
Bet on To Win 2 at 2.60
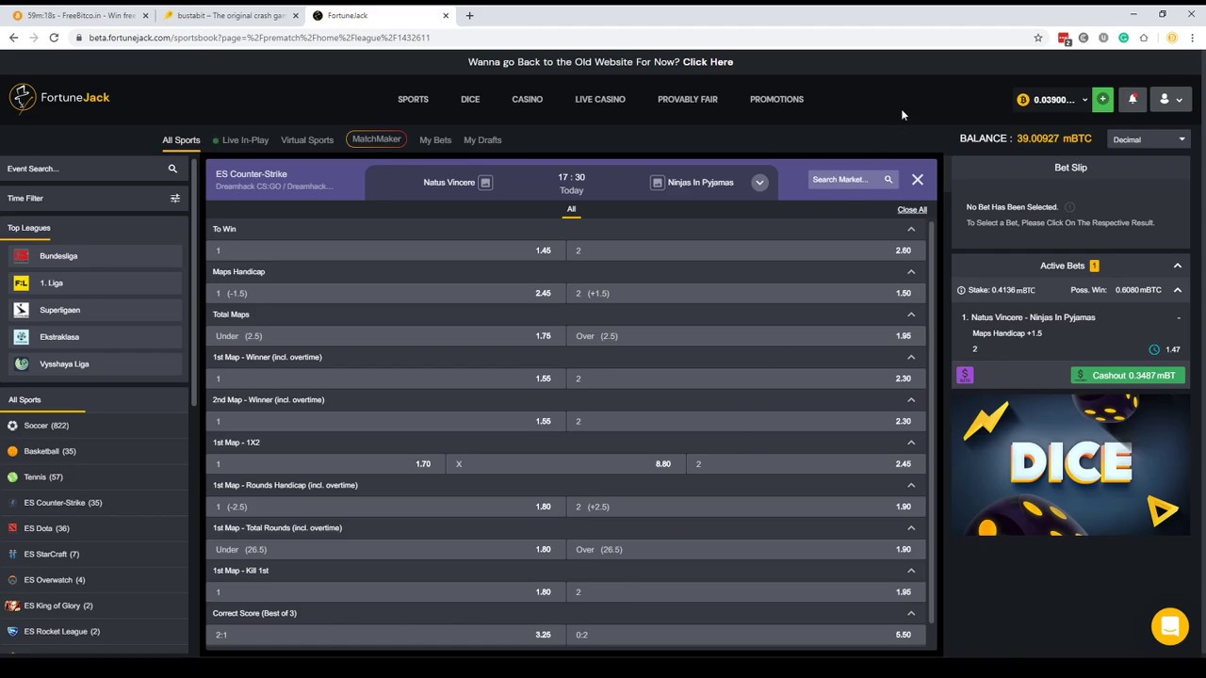point(746,250)
